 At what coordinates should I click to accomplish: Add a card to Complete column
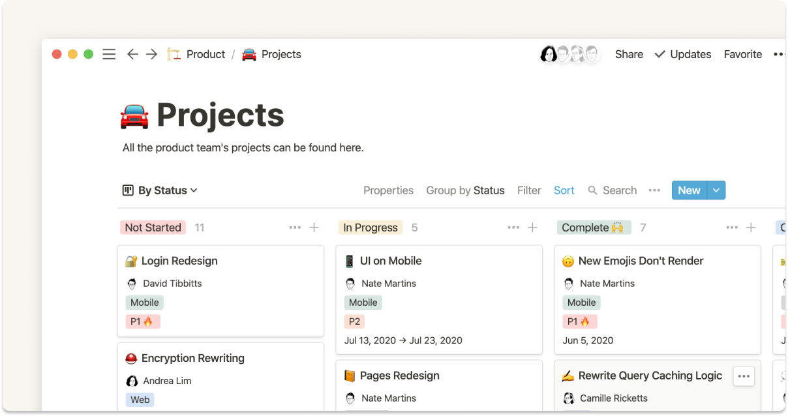pos(751,228)
